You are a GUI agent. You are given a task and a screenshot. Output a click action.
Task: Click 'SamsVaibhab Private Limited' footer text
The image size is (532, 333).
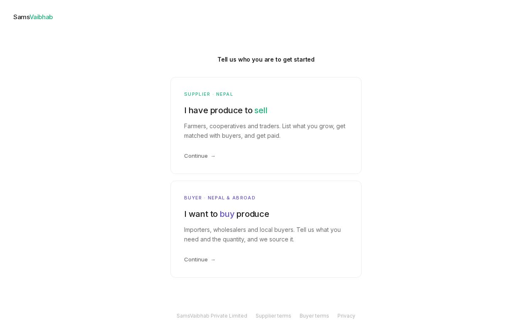click(212, 316)
